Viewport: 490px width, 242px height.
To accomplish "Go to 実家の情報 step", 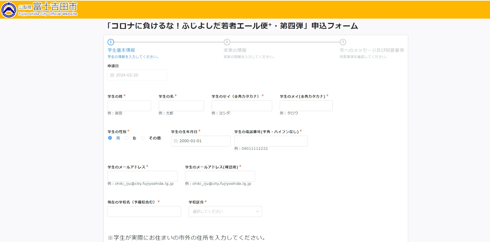I will [x=235, y=50].
